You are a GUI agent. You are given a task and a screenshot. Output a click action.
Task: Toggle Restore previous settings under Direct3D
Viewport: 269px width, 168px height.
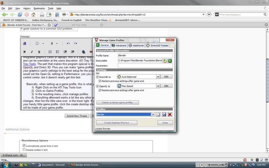[x=100, y=81]
